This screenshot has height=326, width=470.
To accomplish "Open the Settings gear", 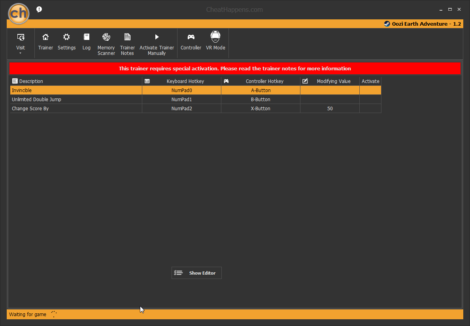I will (66, 41).
